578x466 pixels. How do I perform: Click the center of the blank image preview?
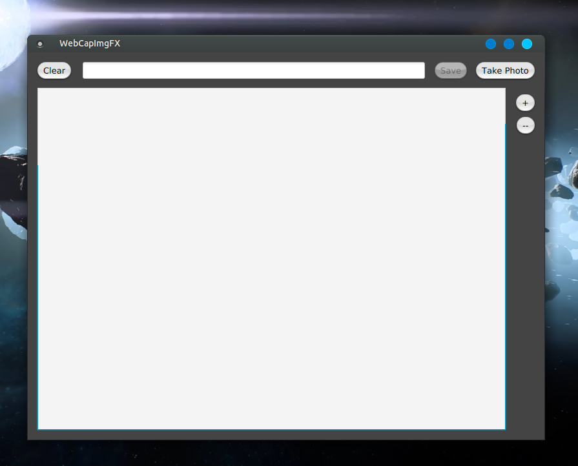coord(271,258)
